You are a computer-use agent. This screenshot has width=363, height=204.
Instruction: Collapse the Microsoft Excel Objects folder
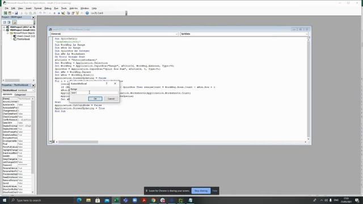point(7,33)
